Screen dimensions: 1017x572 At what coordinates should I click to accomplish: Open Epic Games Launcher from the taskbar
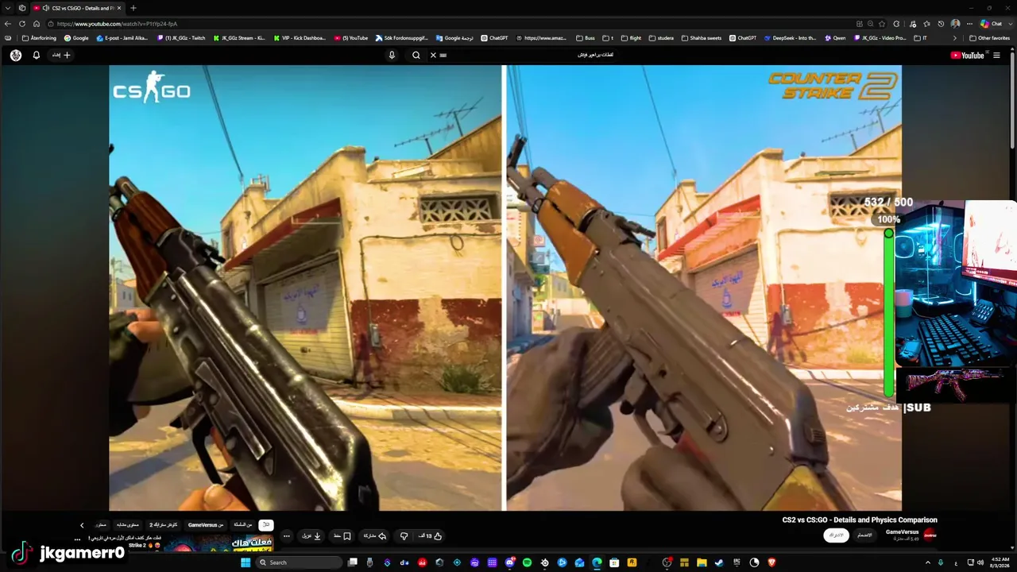click(x=737, y=562)
